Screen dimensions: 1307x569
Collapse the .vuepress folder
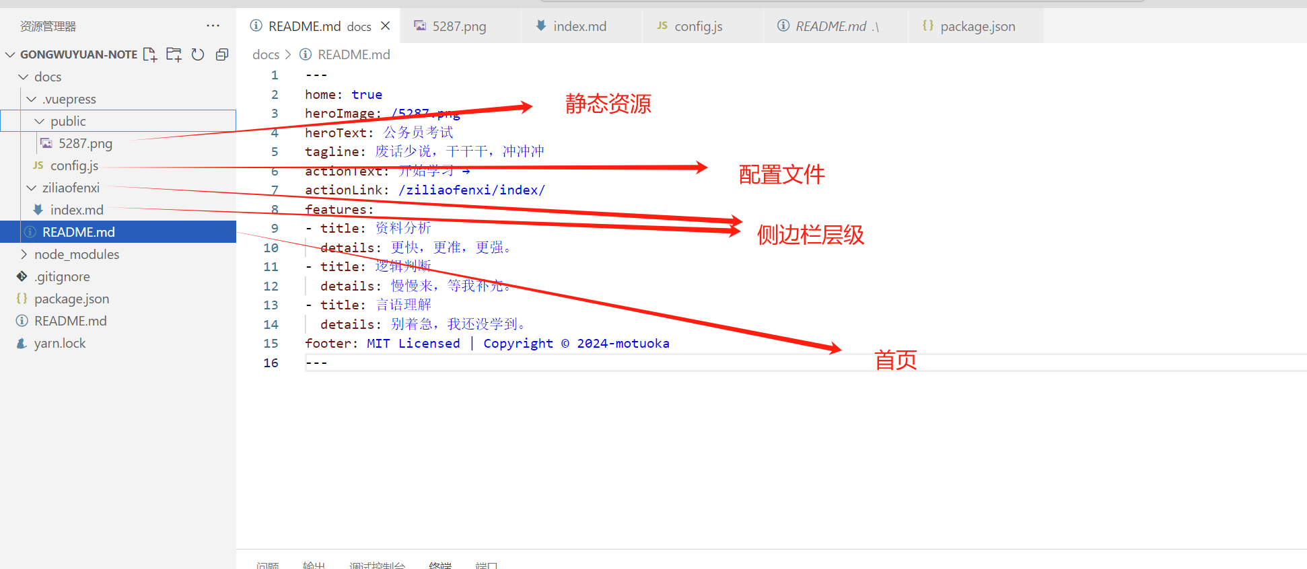pyautogui.click(x=69, y=100)
